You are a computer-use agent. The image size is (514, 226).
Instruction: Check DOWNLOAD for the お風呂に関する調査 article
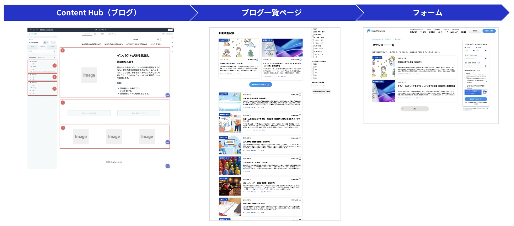point(300,94)
